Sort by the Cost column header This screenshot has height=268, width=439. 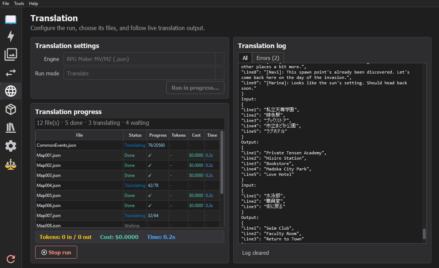coord(196,135)
